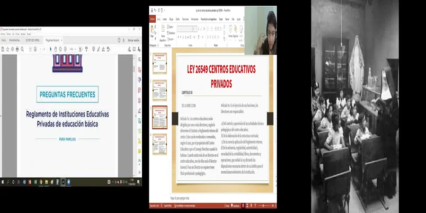Open the font size combo box
The width and height of the screenshot is (426, 213).
pyautogui.click(x=195, y=29)
